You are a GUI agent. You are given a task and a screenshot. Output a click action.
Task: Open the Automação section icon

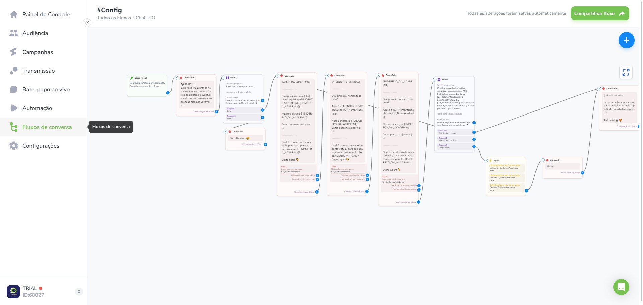14,108
